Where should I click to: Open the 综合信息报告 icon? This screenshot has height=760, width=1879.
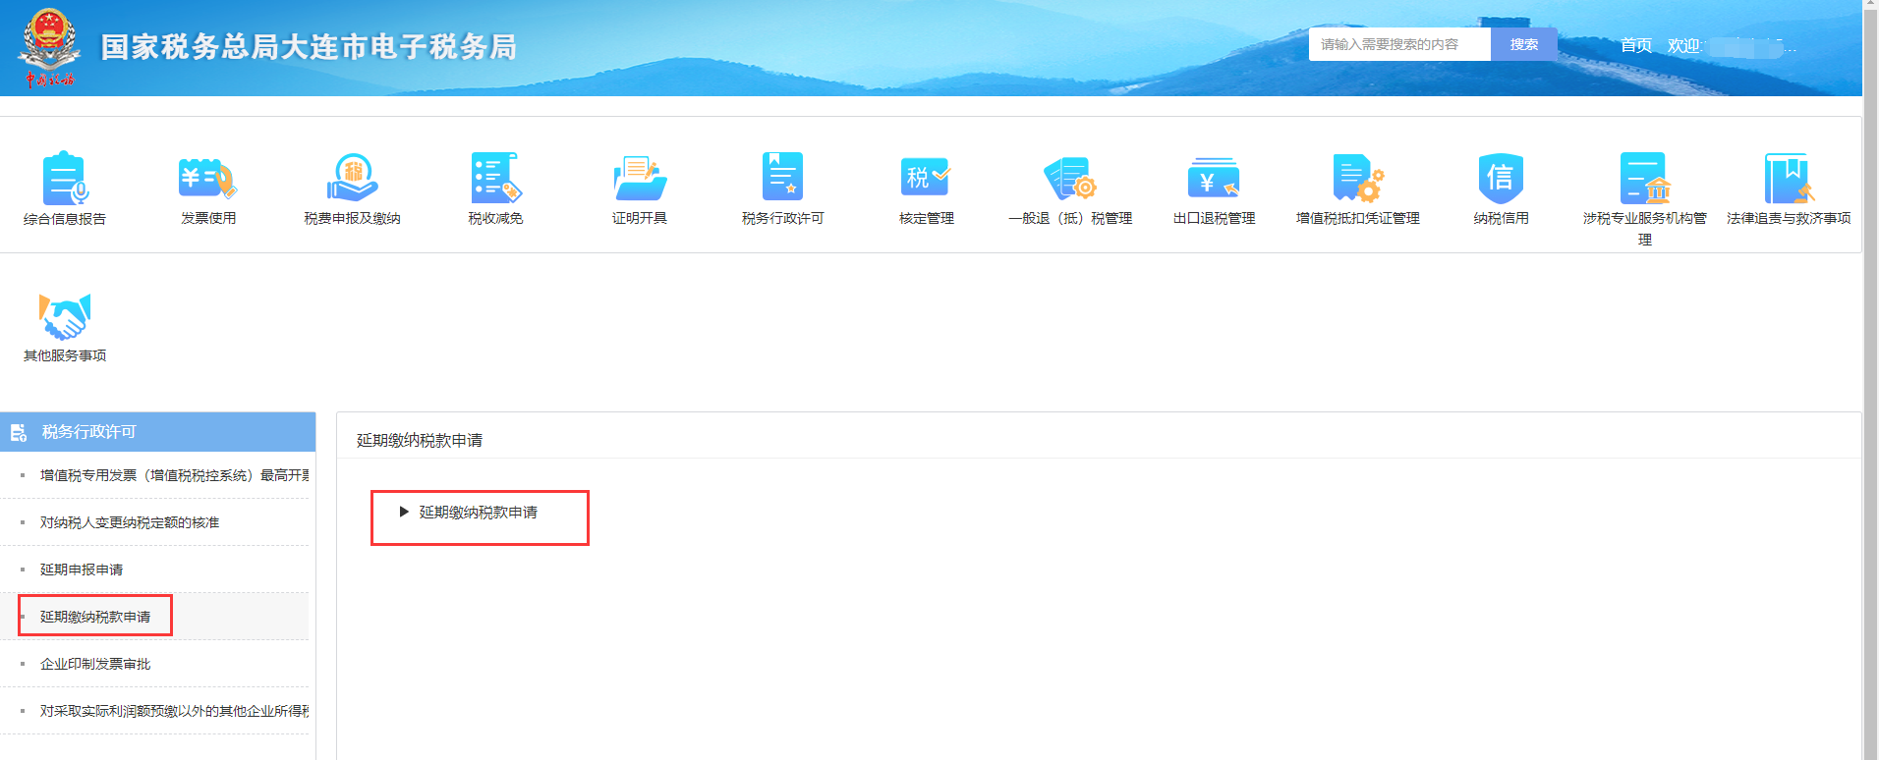[65, 179]
